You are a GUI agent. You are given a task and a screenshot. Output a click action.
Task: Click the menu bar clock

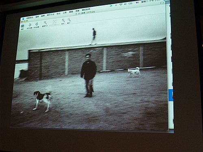click(150, 1)
